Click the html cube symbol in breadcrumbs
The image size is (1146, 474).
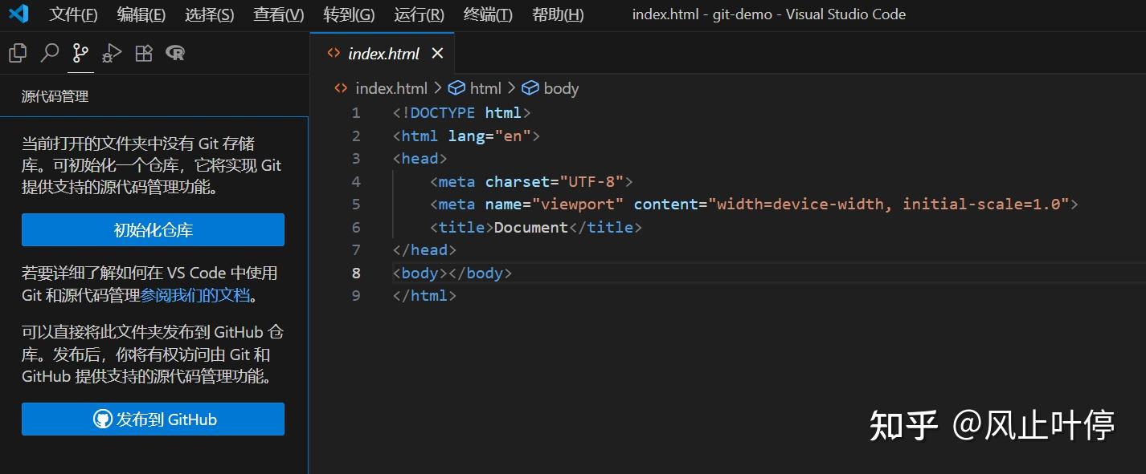[456, 88]
